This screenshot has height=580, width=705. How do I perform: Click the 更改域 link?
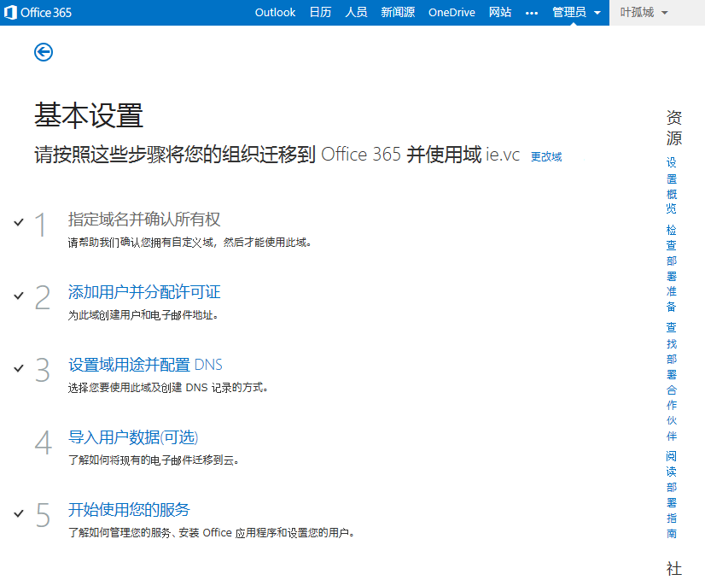(x=546, y=157)
